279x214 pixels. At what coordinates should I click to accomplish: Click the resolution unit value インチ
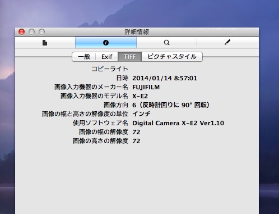pos(141,114)
